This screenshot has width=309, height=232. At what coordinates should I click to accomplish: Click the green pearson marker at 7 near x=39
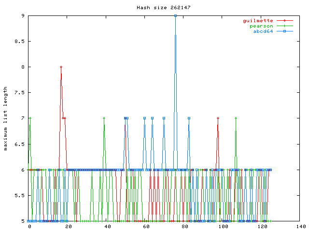104,118
